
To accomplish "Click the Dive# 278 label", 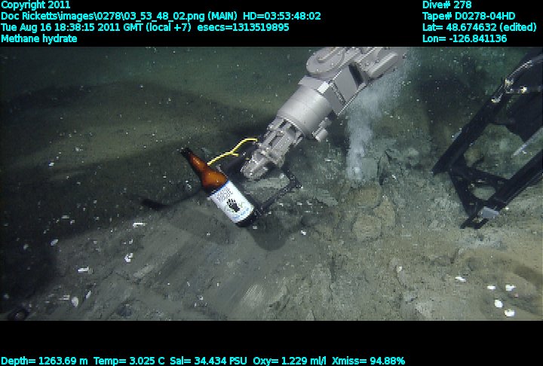I will (x=446, y=5).
